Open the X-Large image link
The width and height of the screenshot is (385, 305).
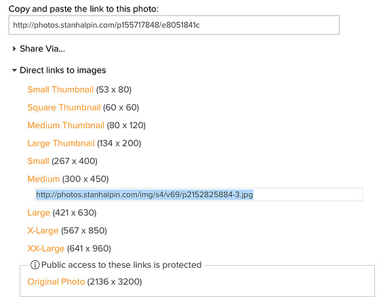click(x=43, y=230)
